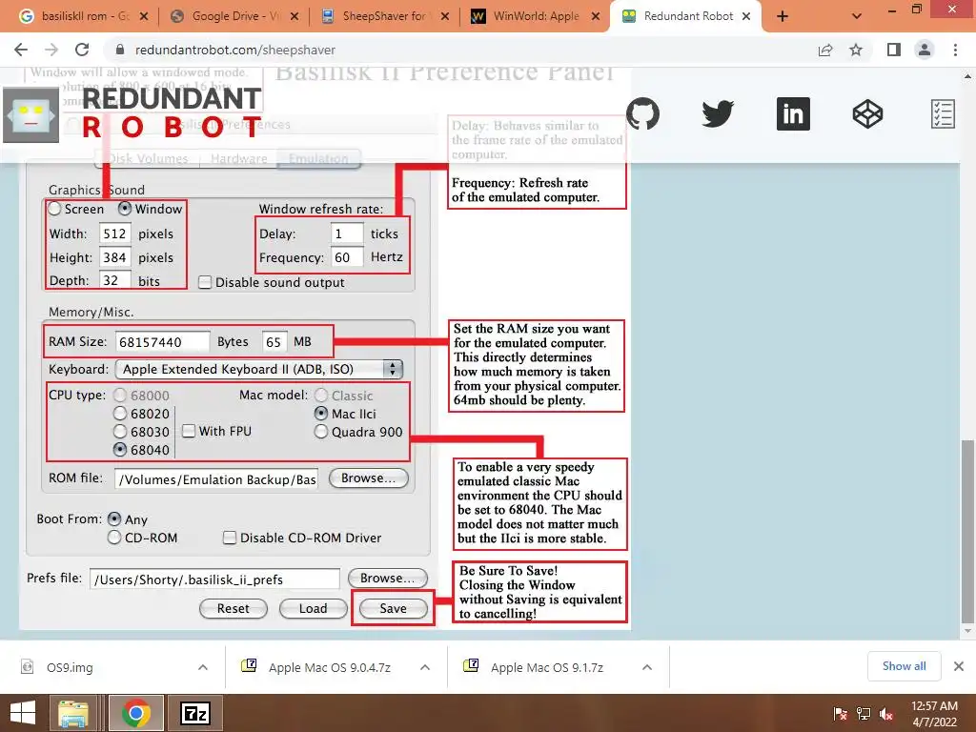Go back using the browser back arrow
This screenshot has width=976, height=732.
[x=21, y=50]
